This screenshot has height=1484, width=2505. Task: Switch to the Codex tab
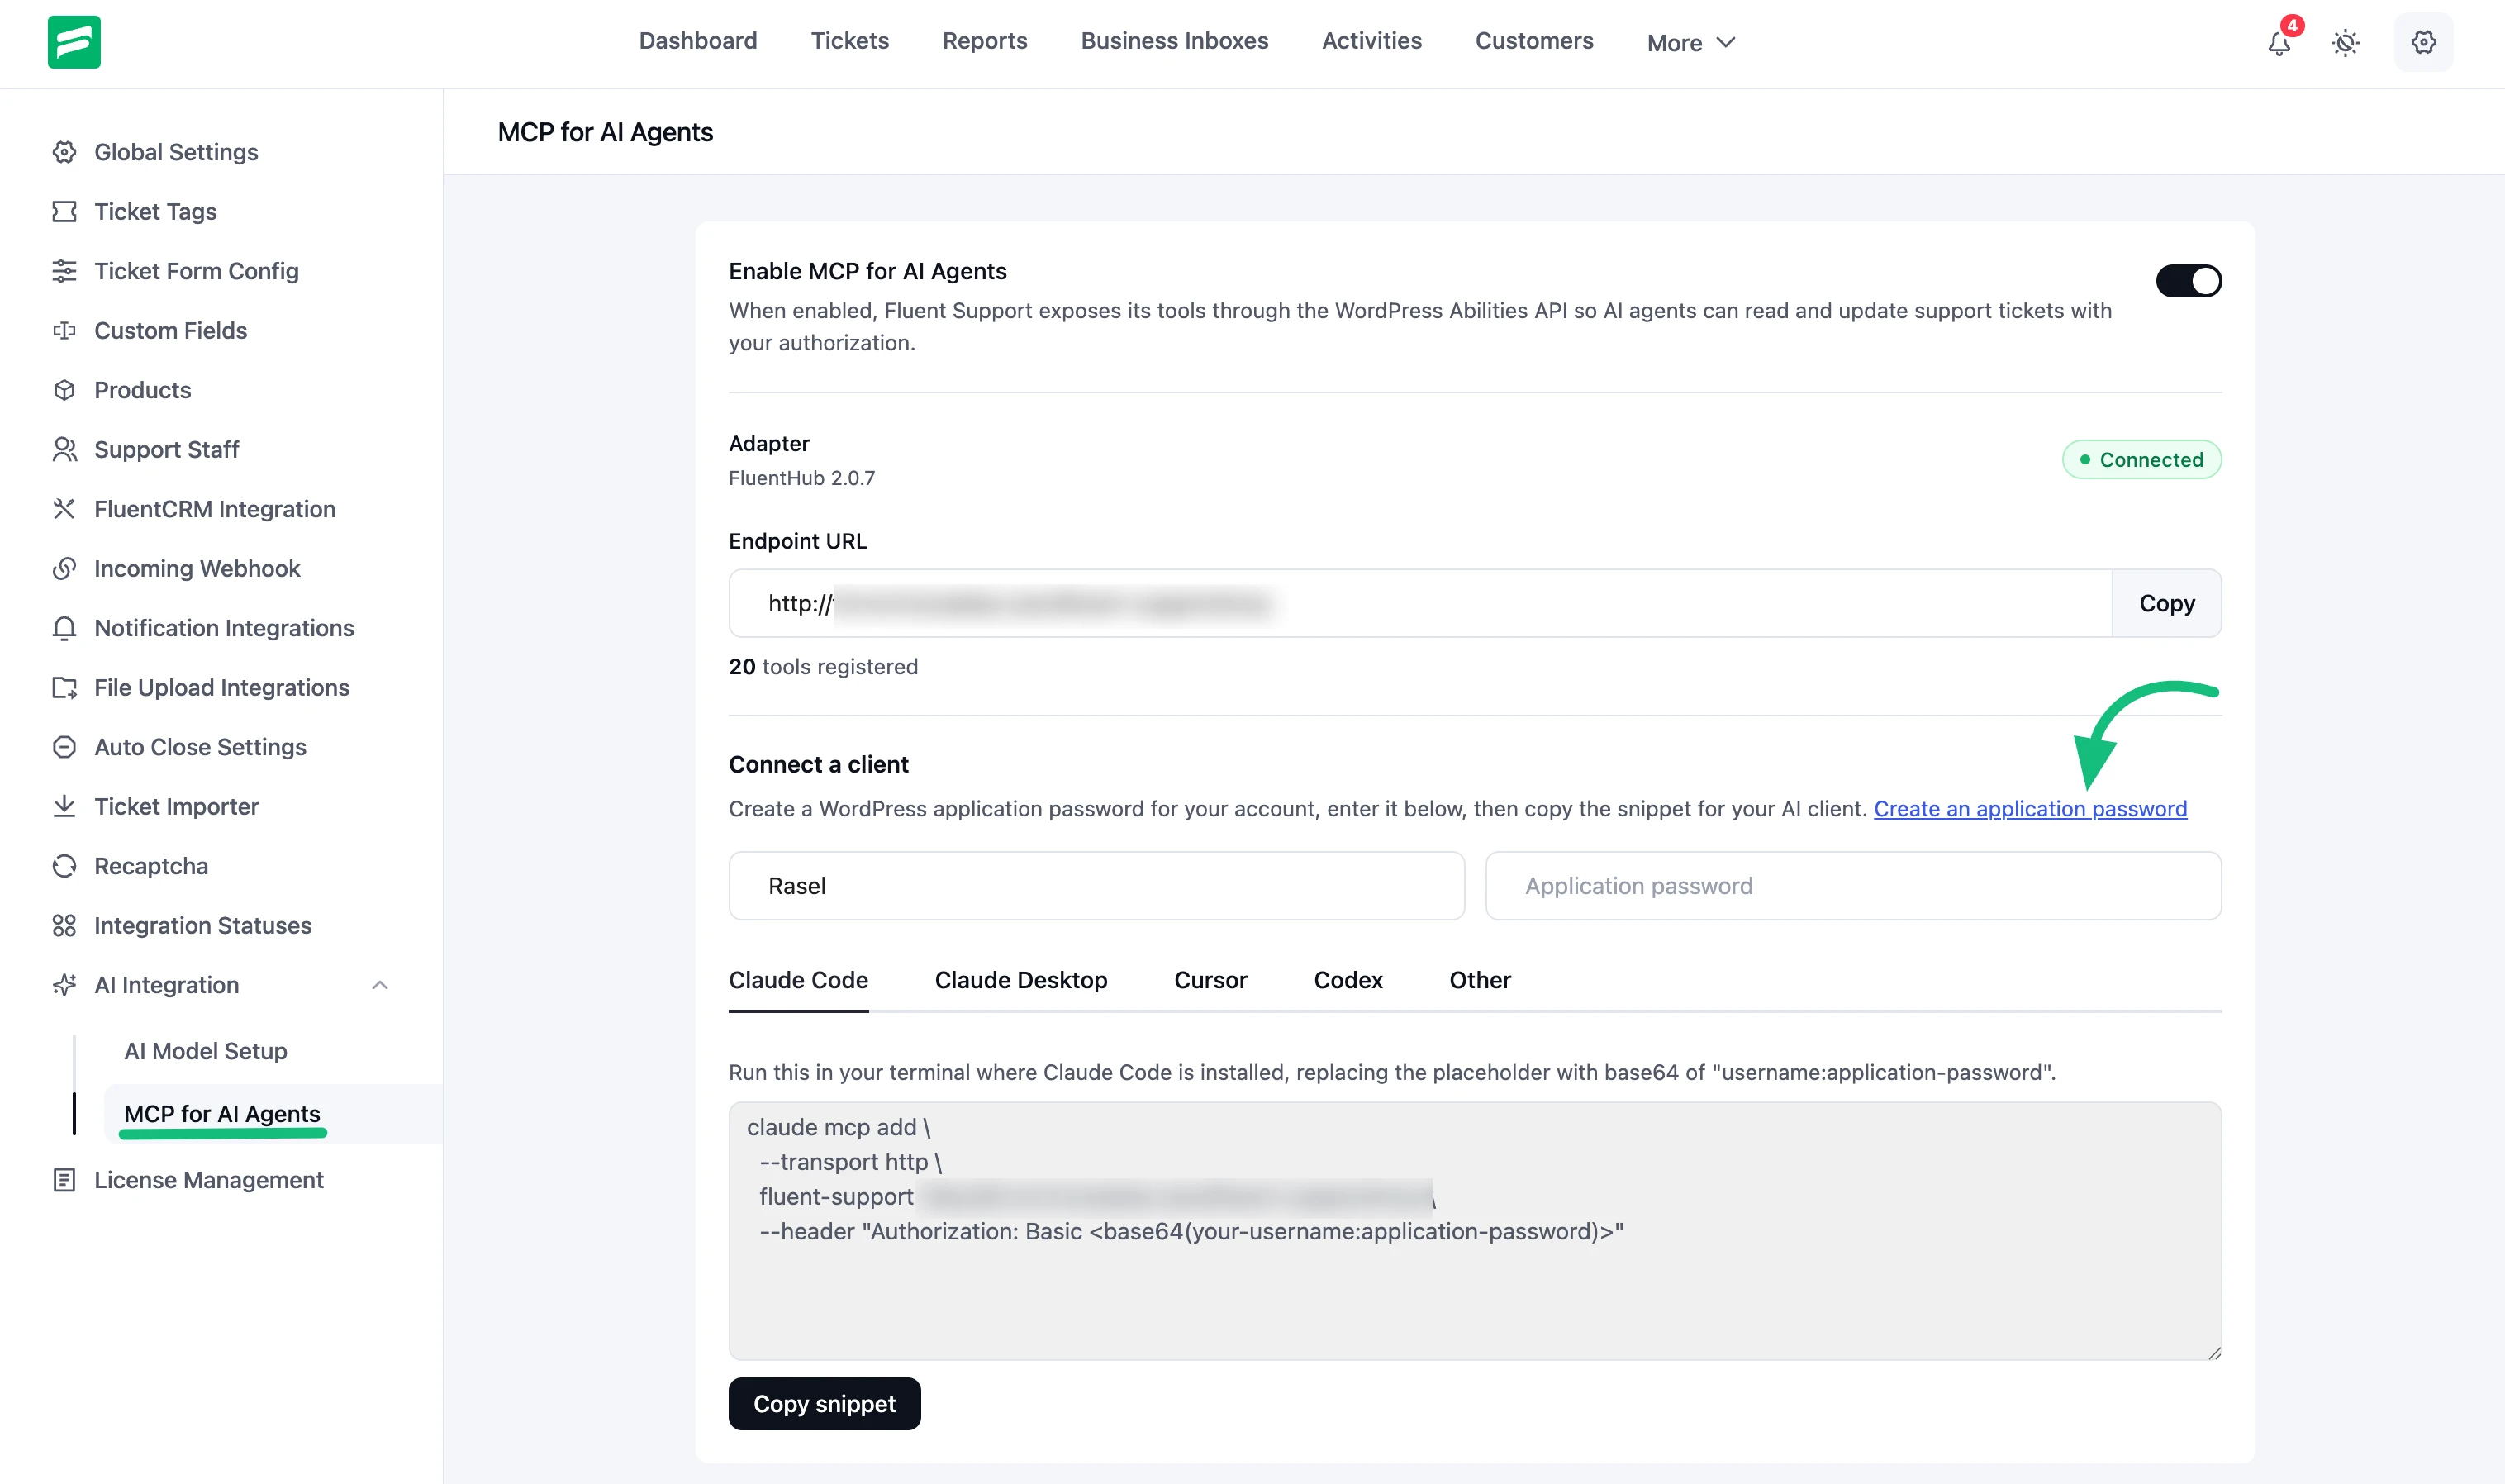[x=1348, y=980]
